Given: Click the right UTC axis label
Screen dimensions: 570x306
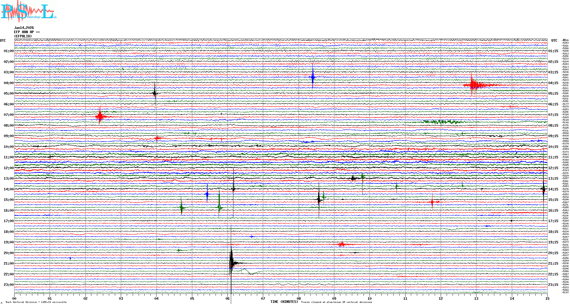Looking at the screenshot, I should 554,41.
